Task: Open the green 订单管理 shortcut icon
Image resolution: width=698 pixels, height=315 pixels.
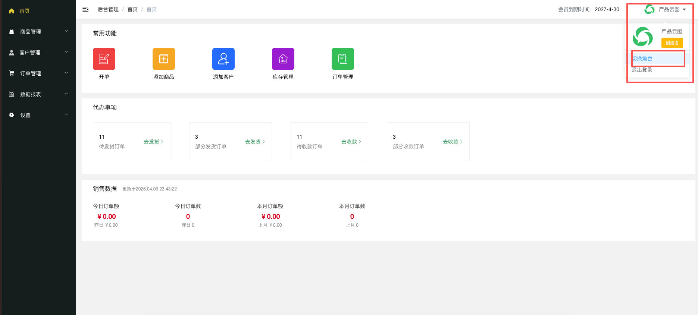Action: 343,59
